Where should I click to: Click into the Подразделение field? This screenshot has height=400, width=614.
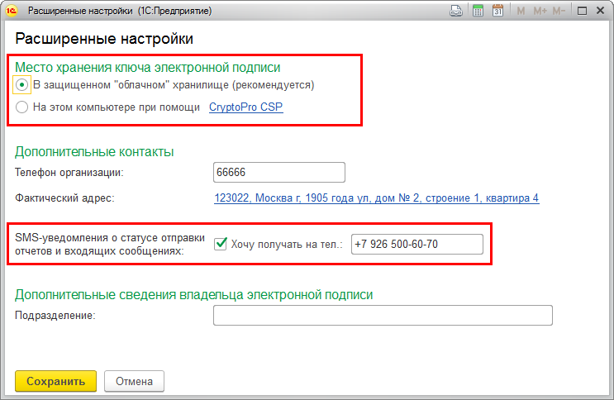[x=382, y=316]
